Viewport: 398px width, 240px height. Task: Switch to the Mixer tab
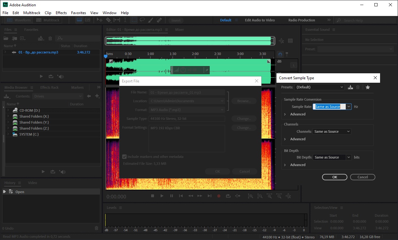point(179,30)
